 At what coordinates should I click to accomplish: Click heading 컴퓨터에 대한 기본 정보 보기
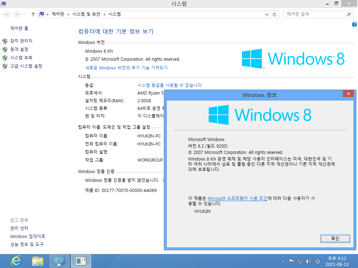coord(116,31)
